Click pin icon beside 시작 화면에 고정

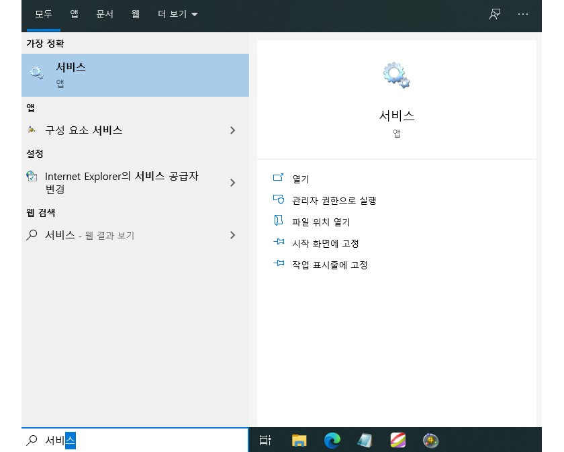(x=279, y=242)
